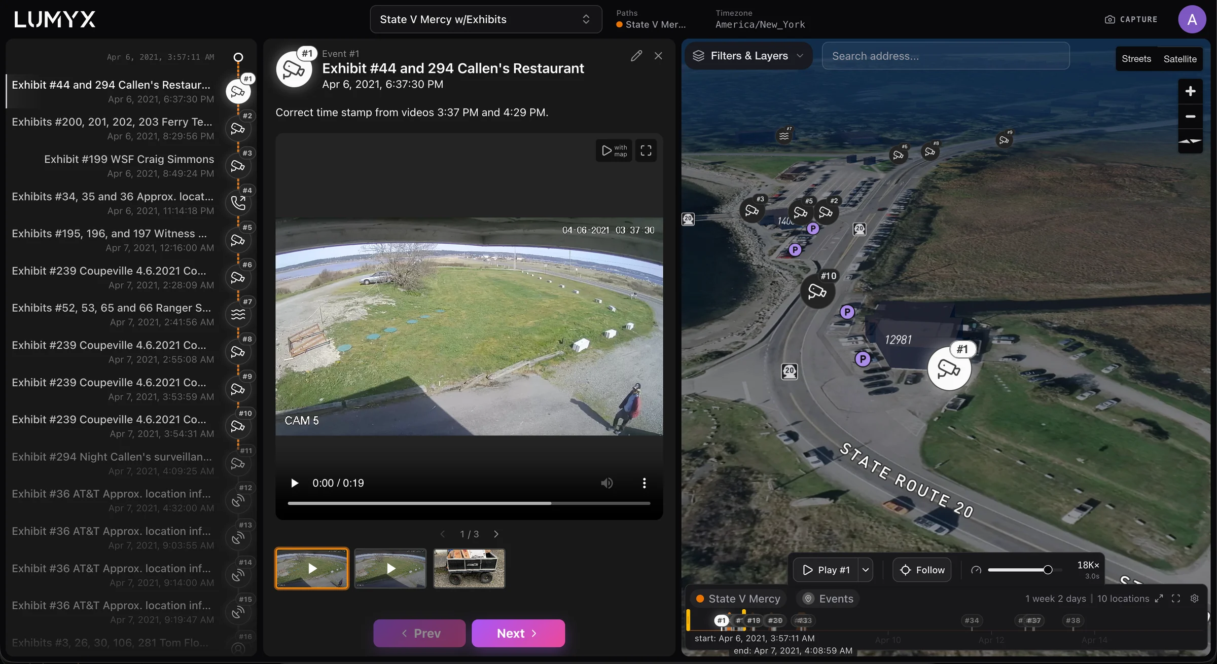Open Exhibits #52, 53, 65 and 66 Ranger event

click(113, 314)
